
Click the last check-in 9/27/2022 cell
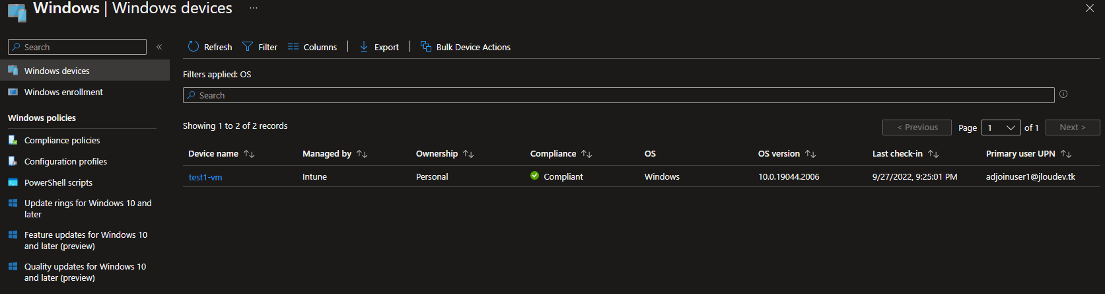[915, 177]
